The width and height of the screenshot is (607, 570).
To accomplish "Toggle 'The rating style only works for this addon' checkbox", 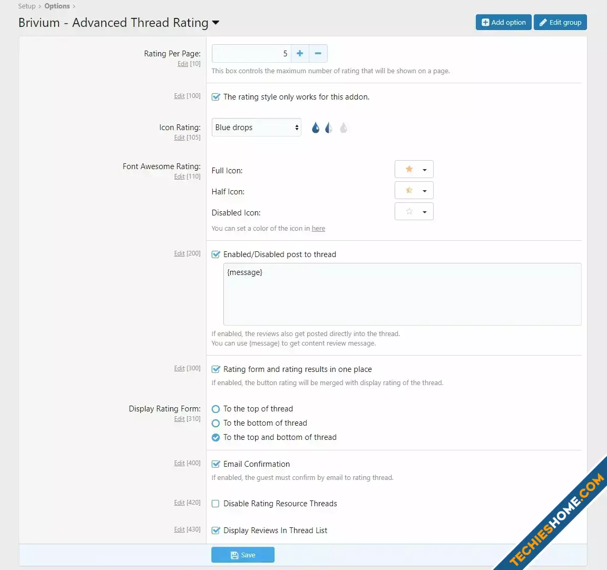I will [216, 97].
